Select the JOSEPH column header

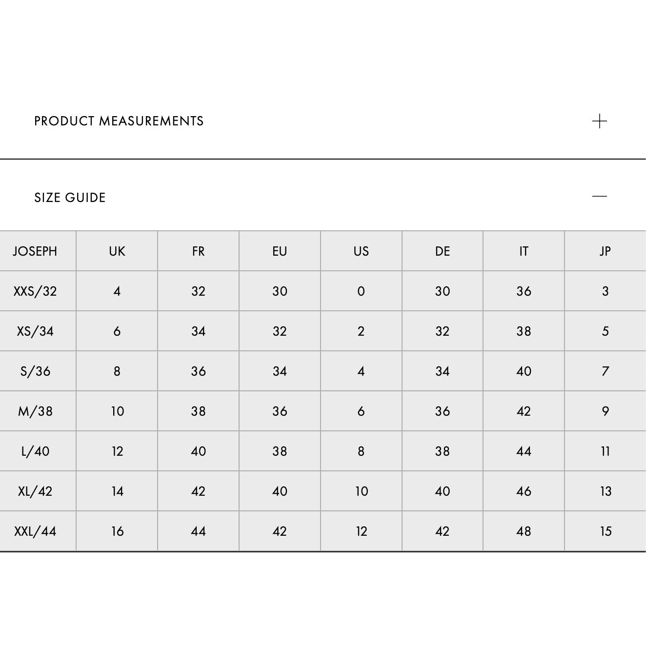(35, 251)
